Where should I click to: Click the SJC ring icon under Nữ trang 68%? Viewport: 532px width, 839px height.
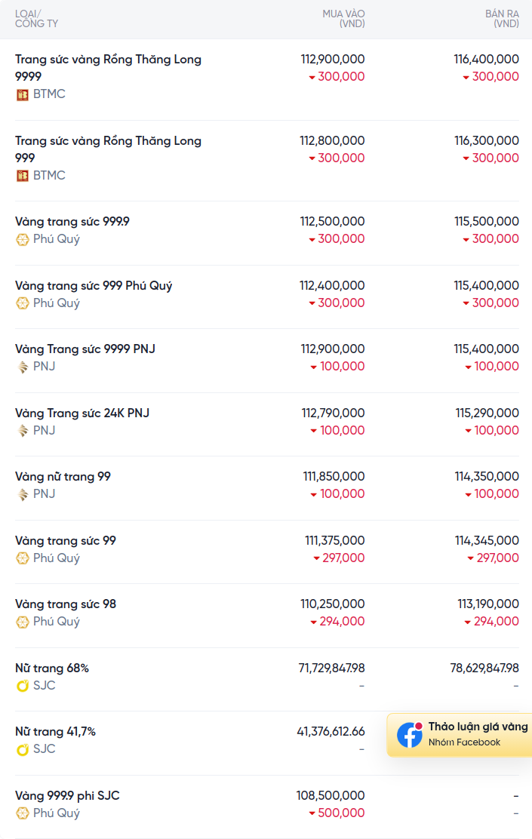pos(22,686)
